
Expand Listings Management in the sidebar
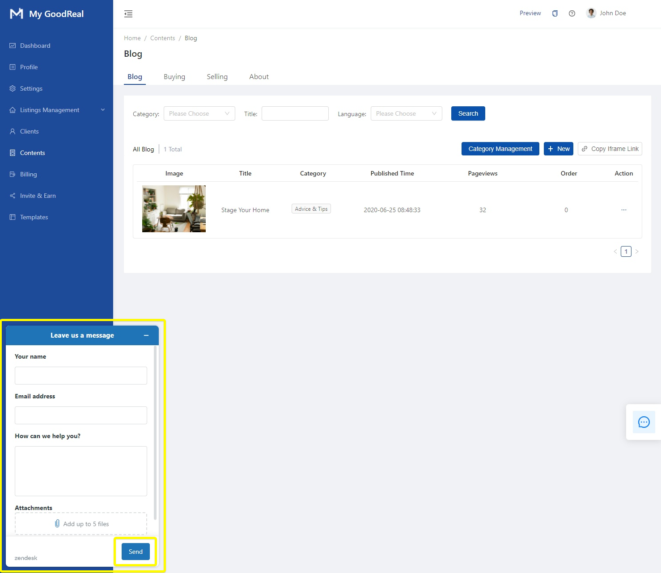56,110
